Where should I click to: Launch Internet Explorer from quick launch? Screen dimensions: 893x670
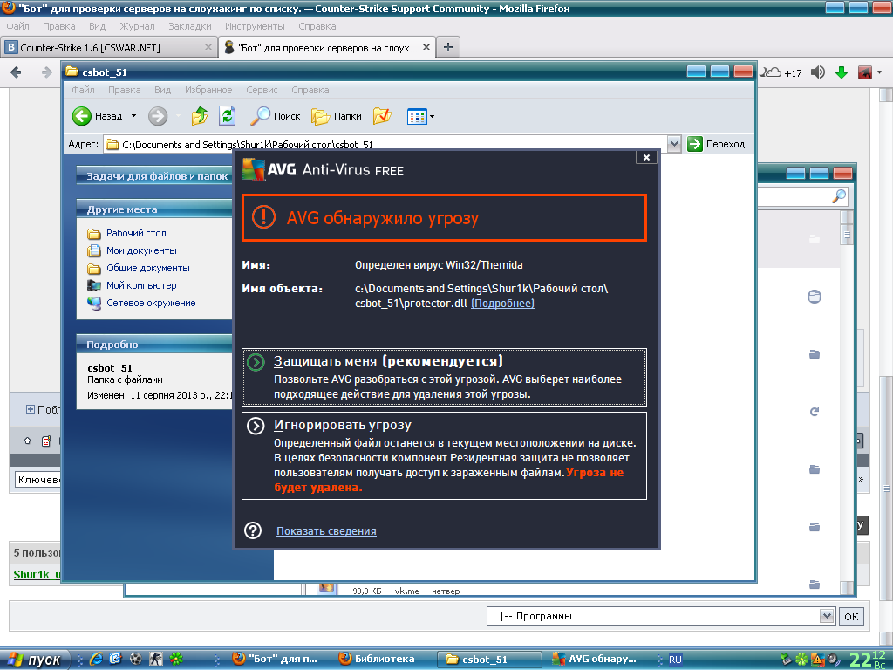(x=96, y=660)
